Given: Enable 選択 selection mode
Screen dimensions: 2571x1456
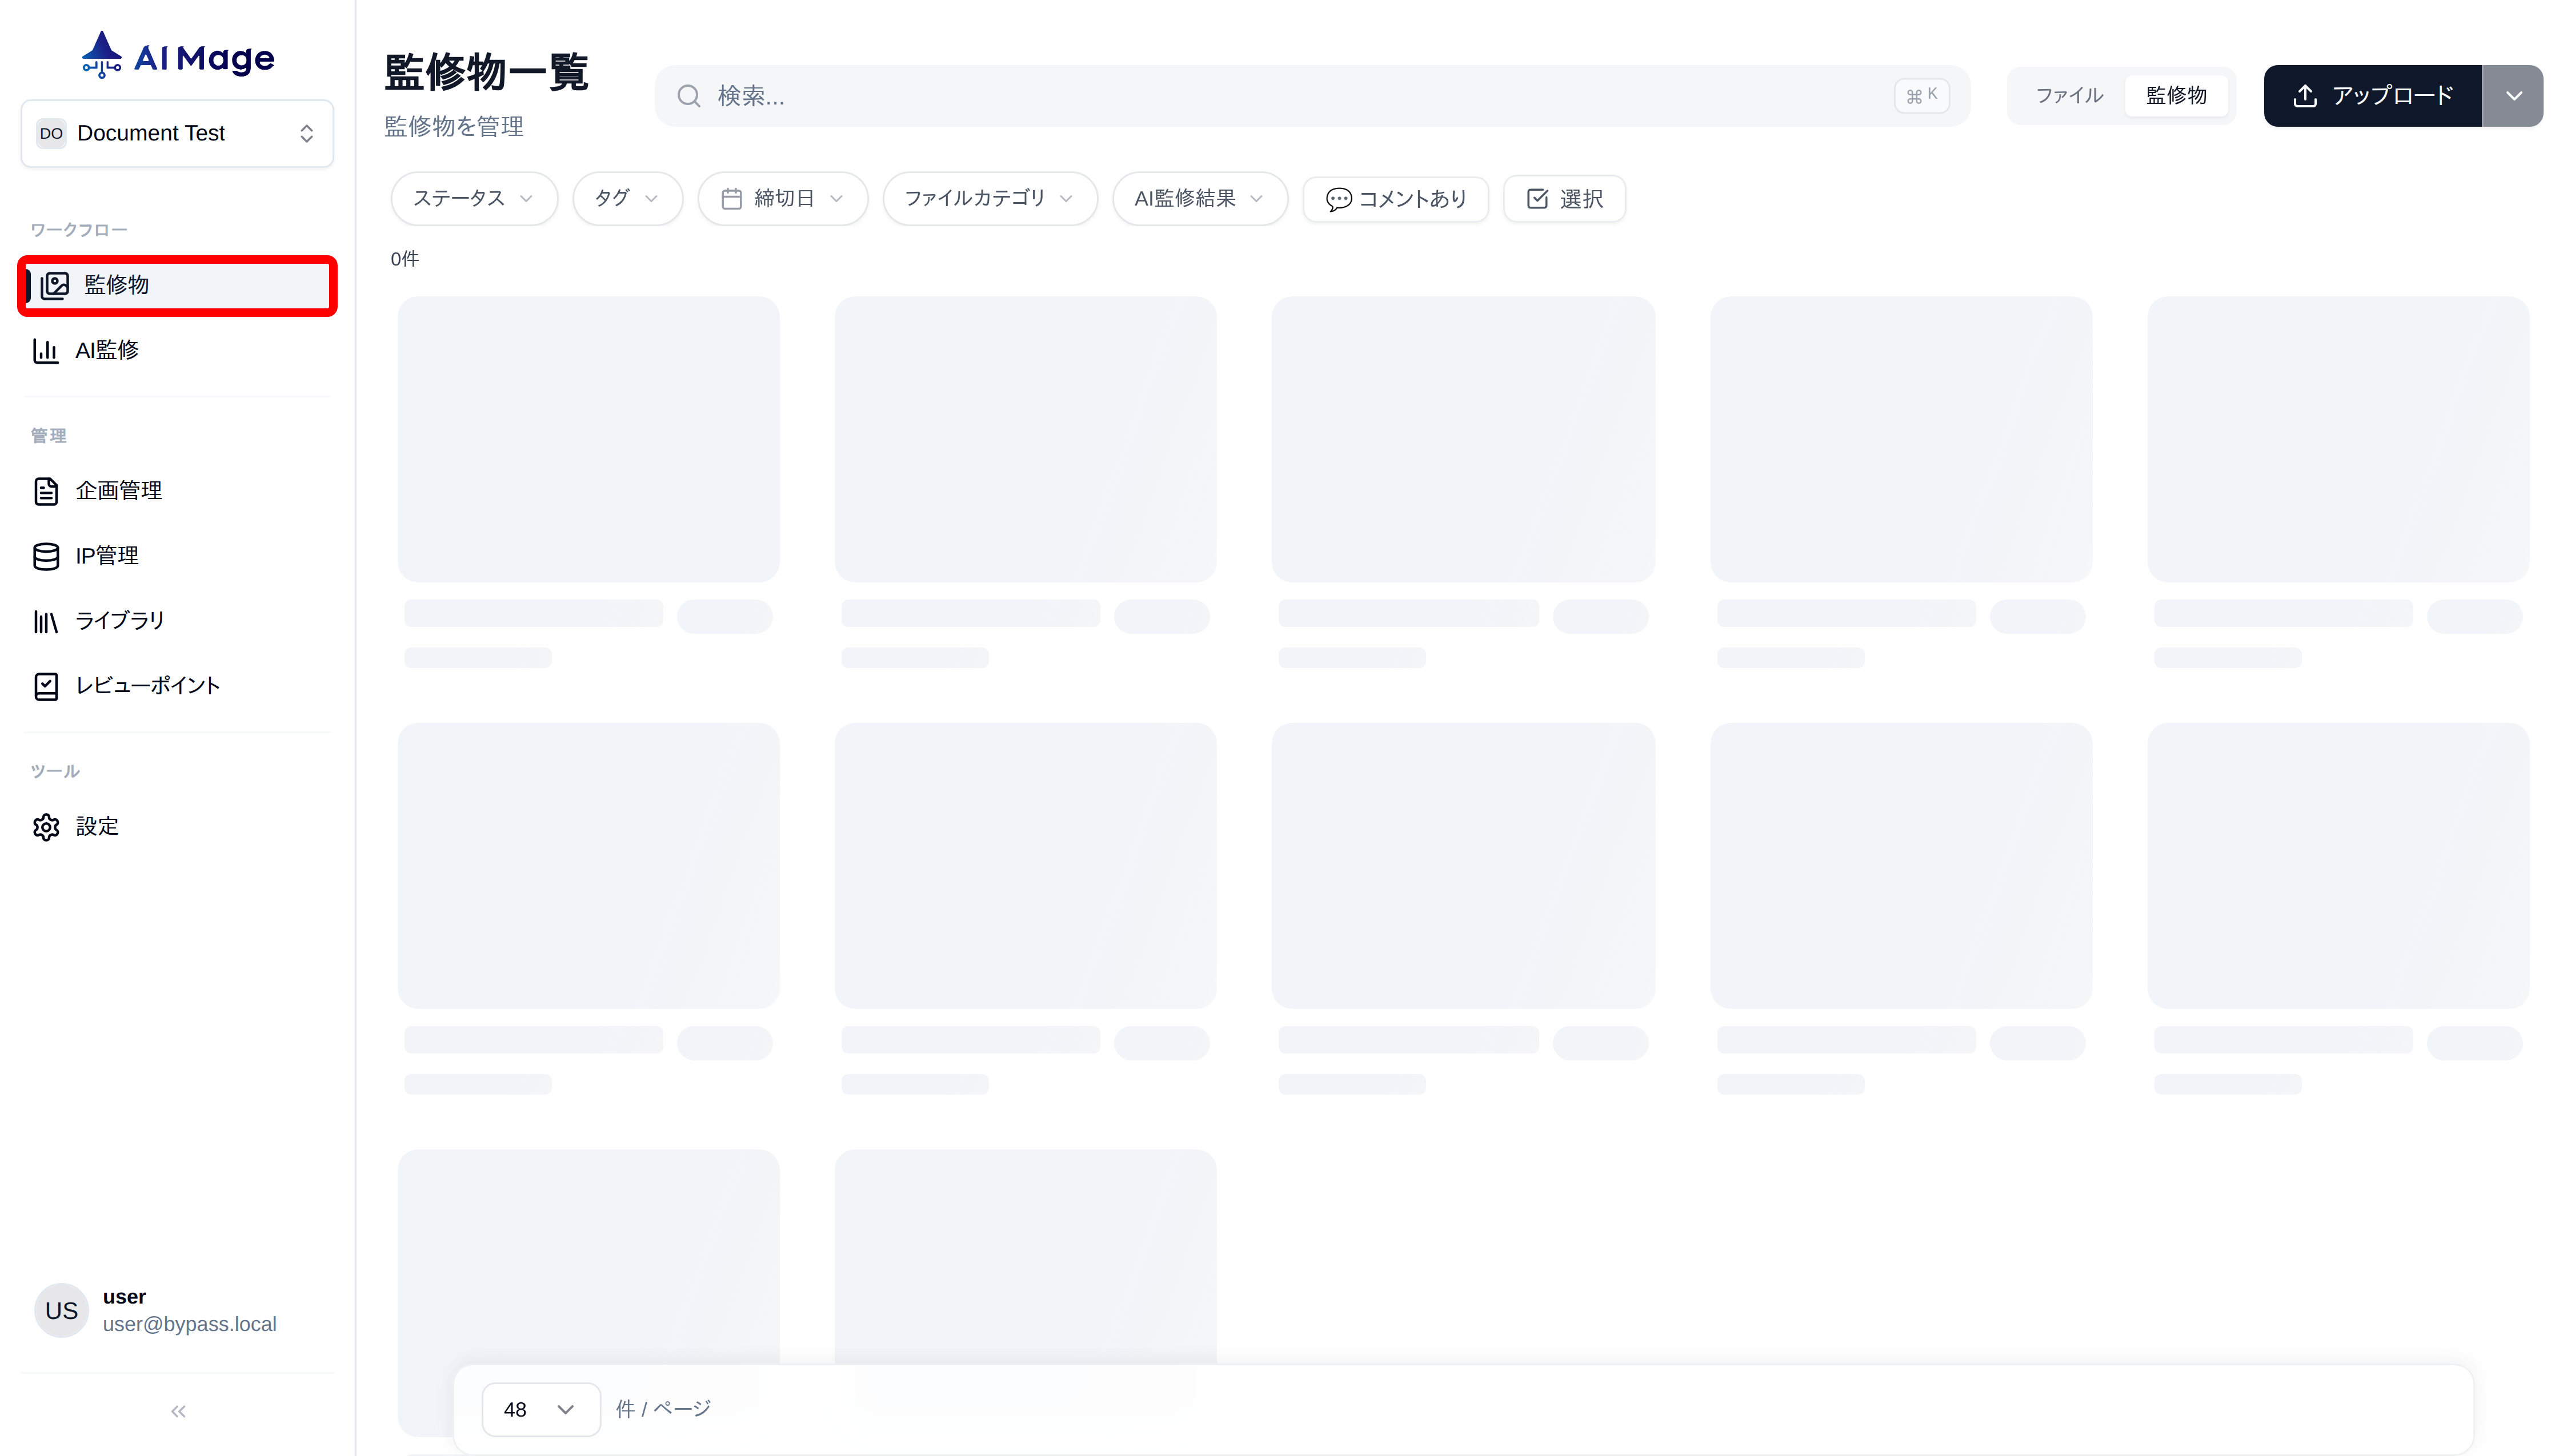Looking at the screenshot, I should pyautogui.click(x=1565, y=199).
